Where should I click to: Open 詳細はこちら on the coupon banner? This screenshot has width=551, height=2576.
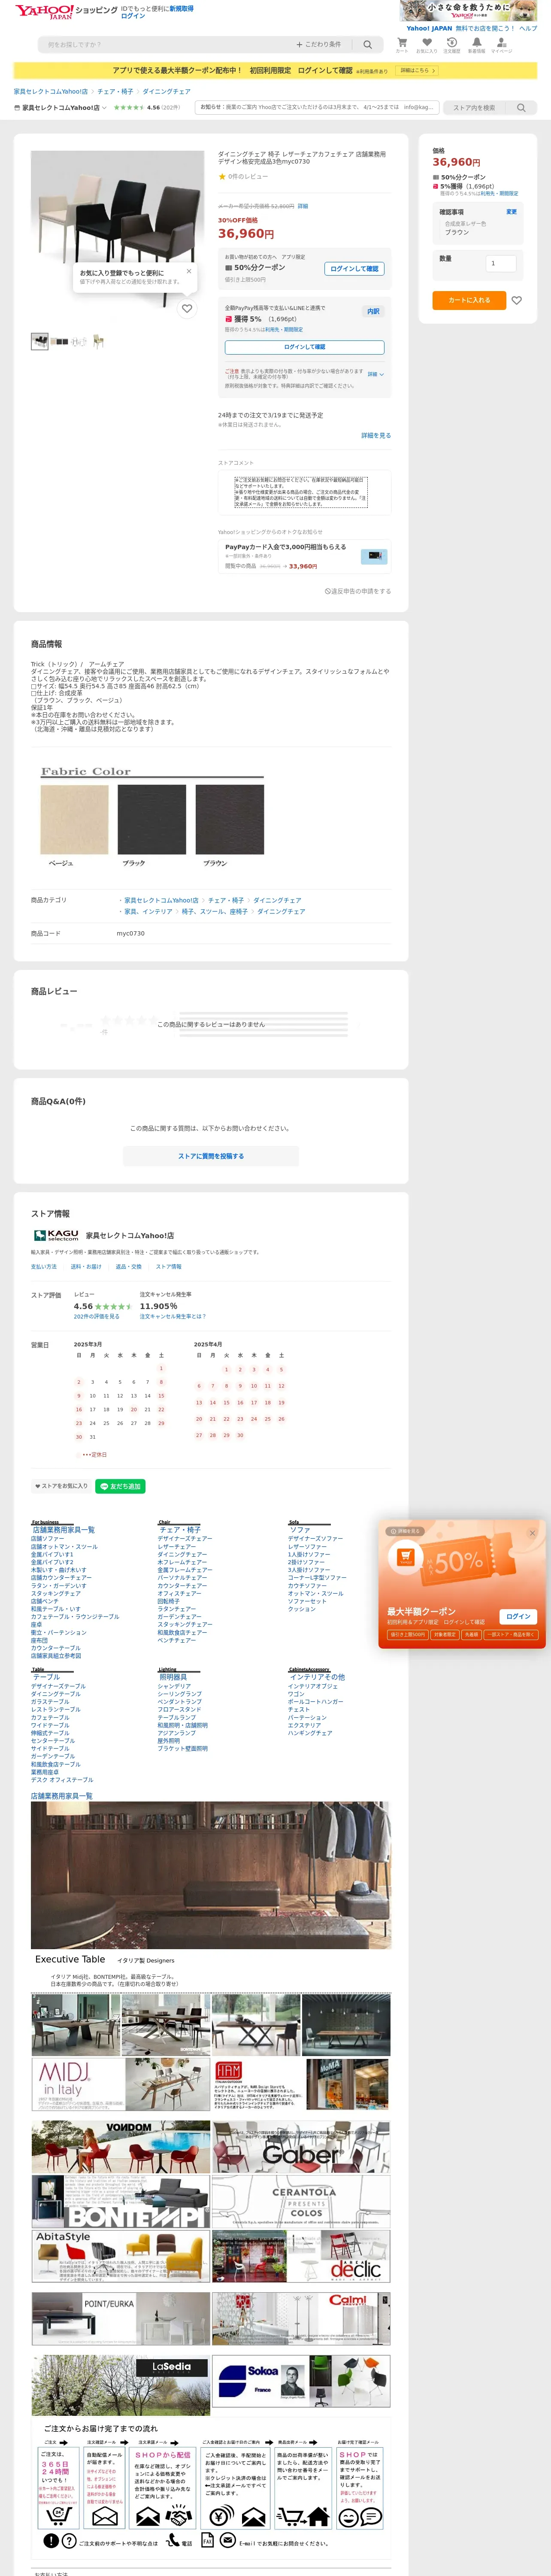click(x=418, y=70)
